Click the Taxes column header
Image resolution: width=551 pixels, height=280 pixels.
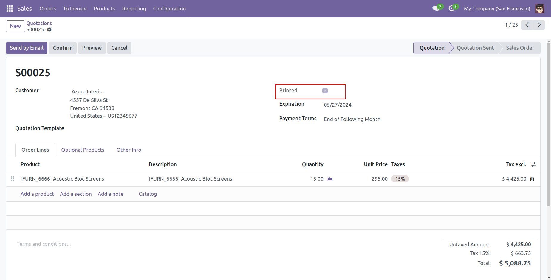(x=398, y=164)
